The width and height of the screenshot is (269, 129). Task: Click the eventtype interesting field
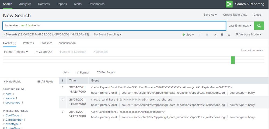12,124
